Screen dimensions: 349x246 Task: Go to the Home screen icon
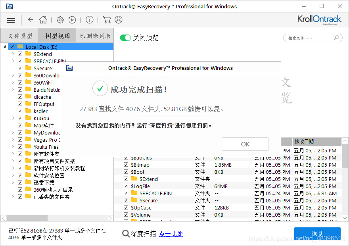tap(43, 20)
